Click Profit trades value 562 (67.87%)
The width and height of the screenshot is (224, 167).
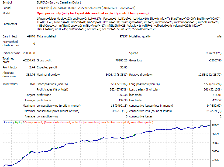pyautogui.click(x=118, y=89)
